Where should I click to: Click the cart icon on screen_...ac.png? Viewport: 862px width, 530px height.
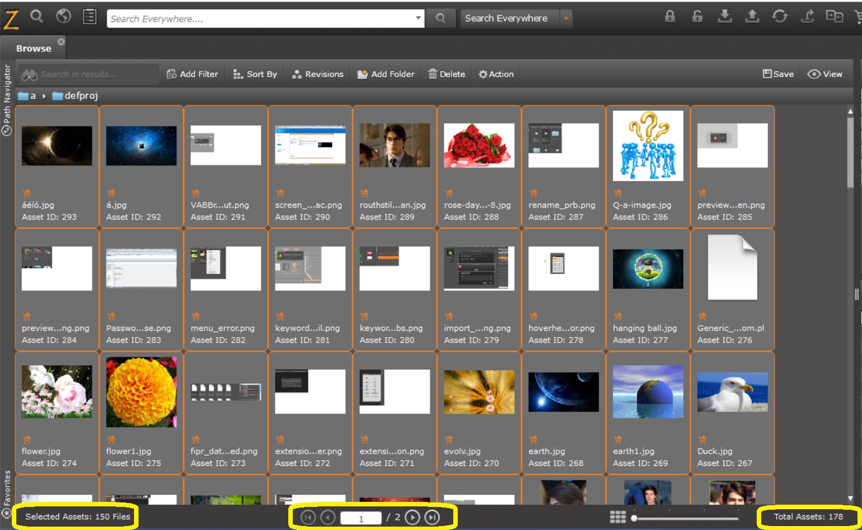280,193
